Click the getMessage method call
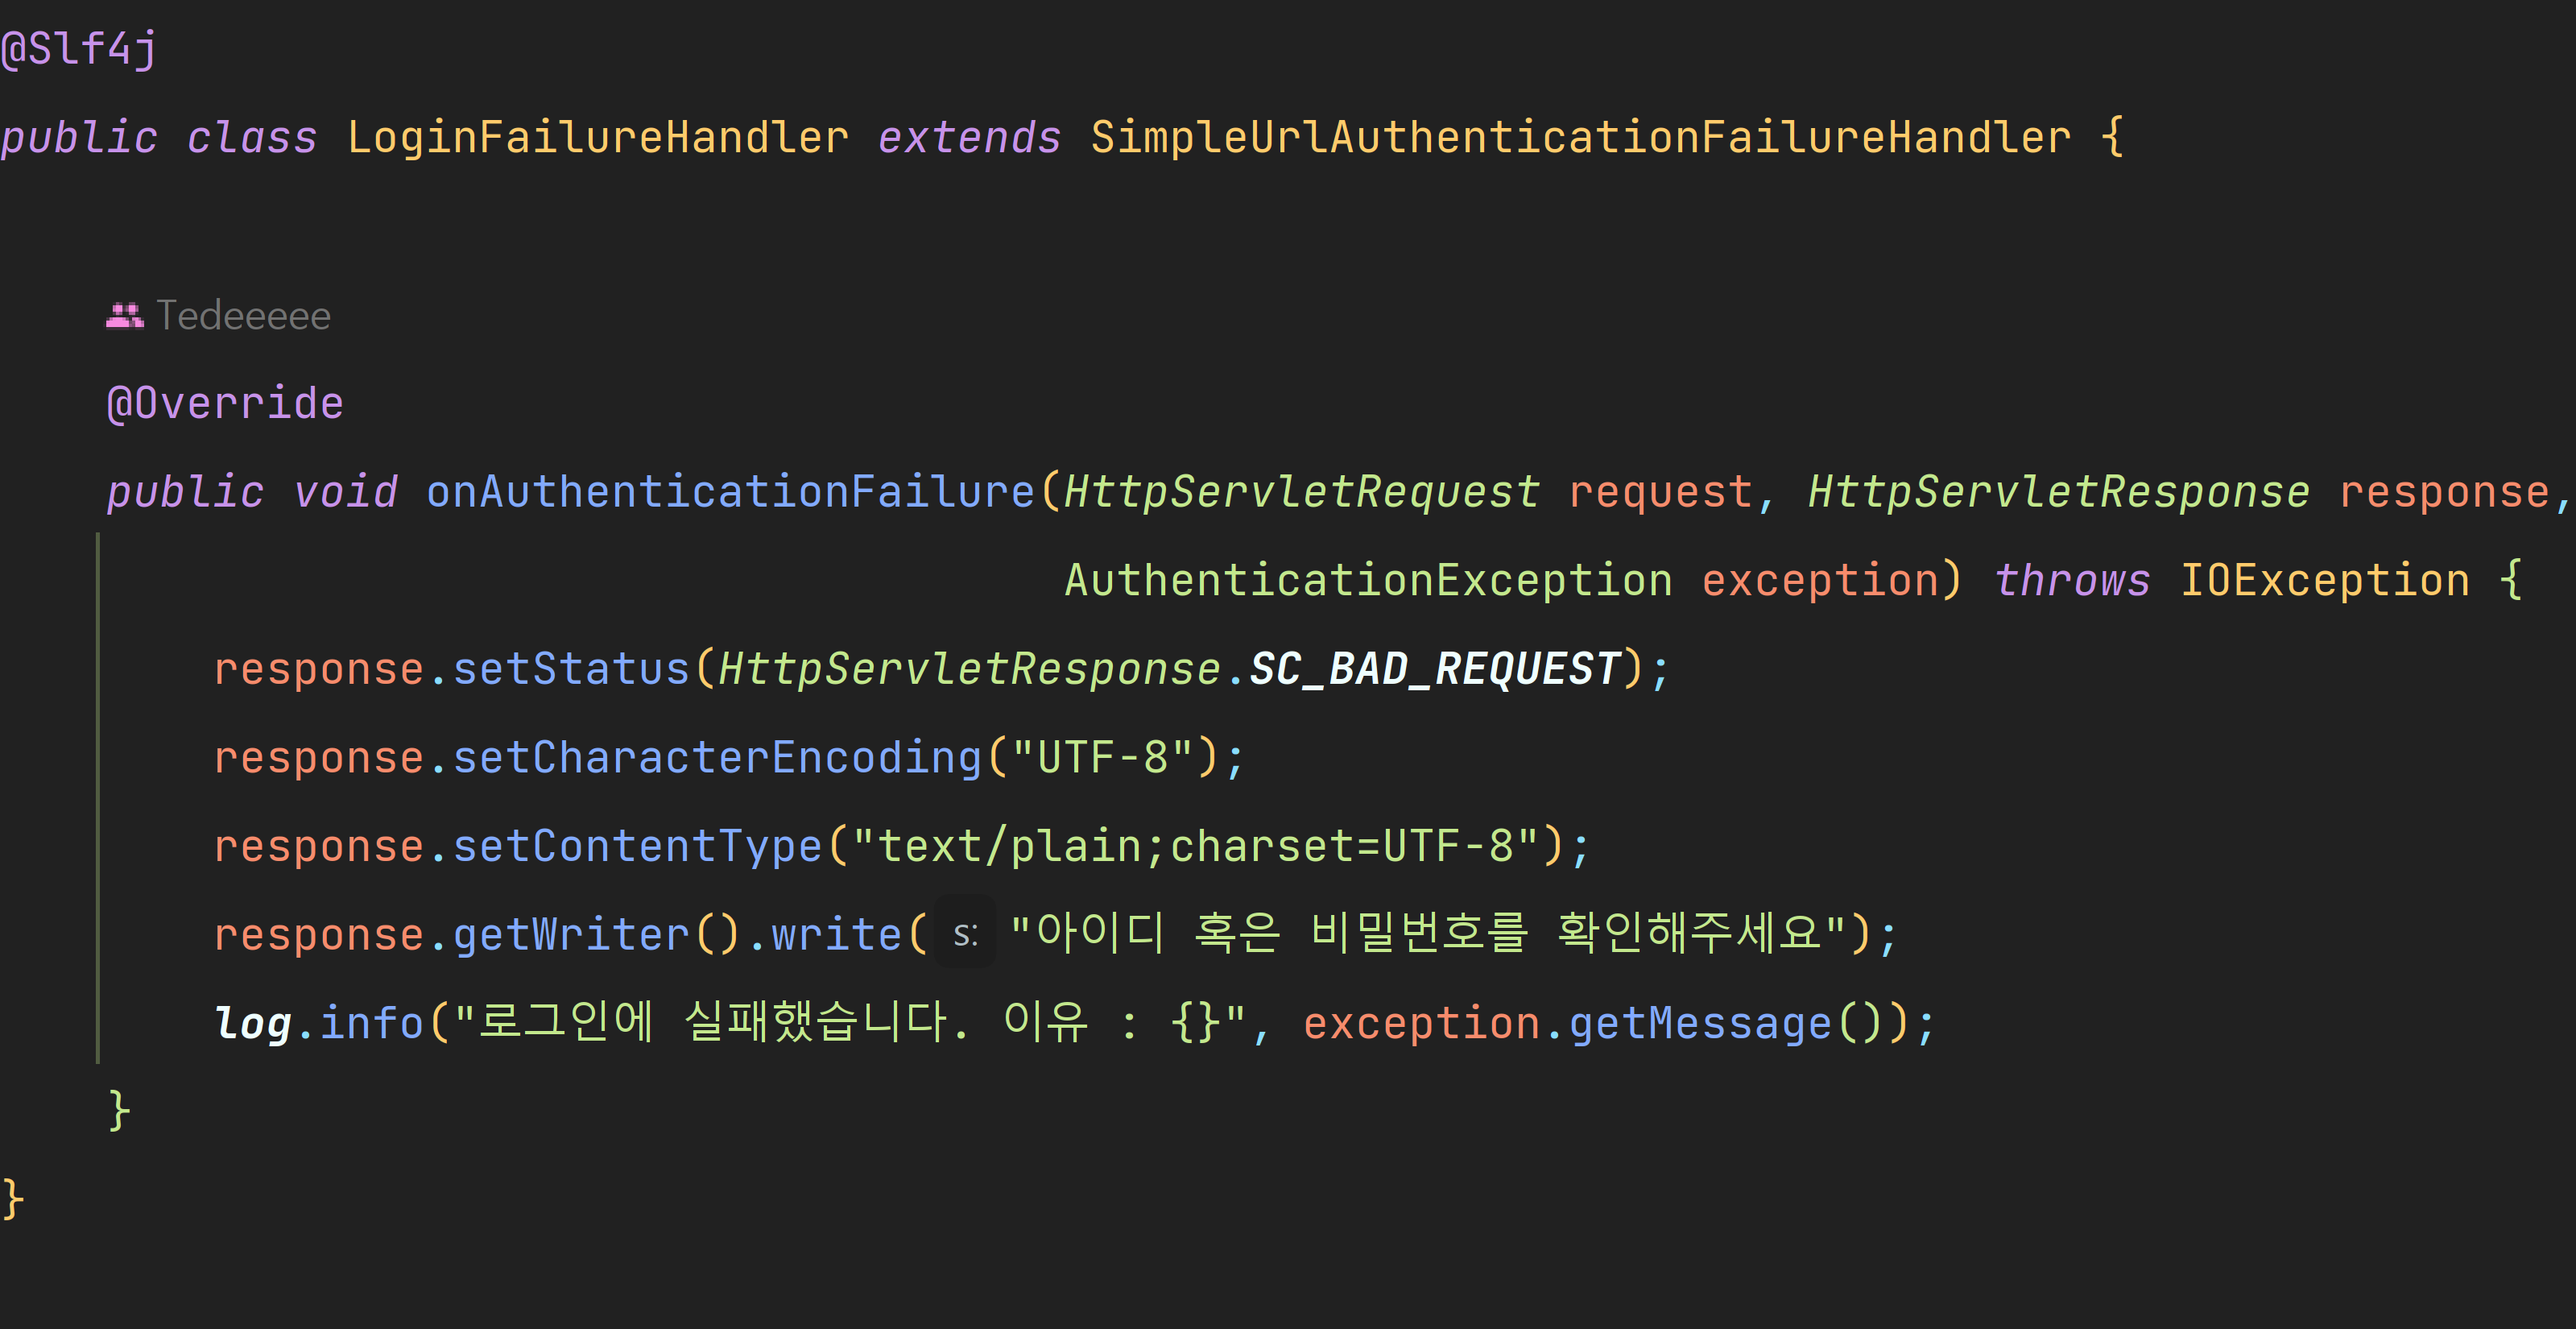The height and width of the screenshot is (1329, 2576). pyautogui.click(x=1700, y=1023)
